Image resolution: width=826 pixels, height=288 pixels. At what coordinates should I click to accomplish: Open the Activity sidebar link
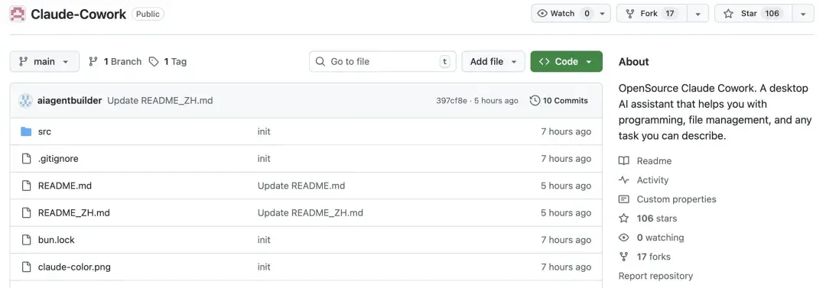(x=652, y=180)
